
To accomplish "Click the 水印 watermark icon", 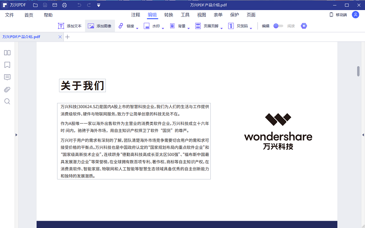I will click(x=146, y=26).
